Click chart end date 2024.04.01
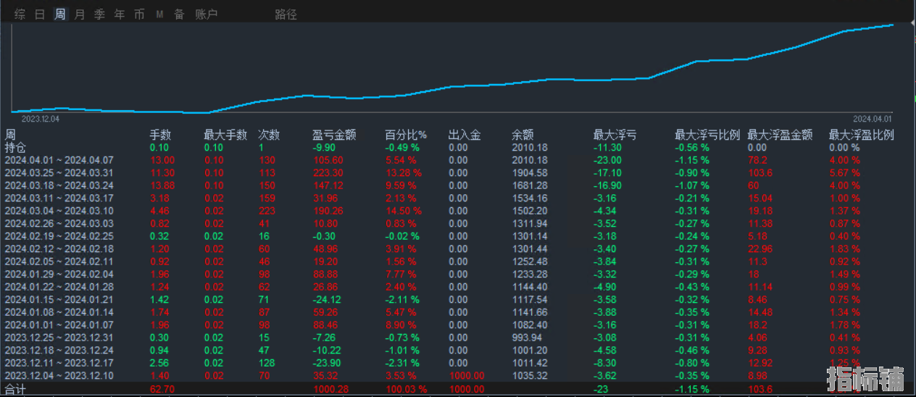 873,119
